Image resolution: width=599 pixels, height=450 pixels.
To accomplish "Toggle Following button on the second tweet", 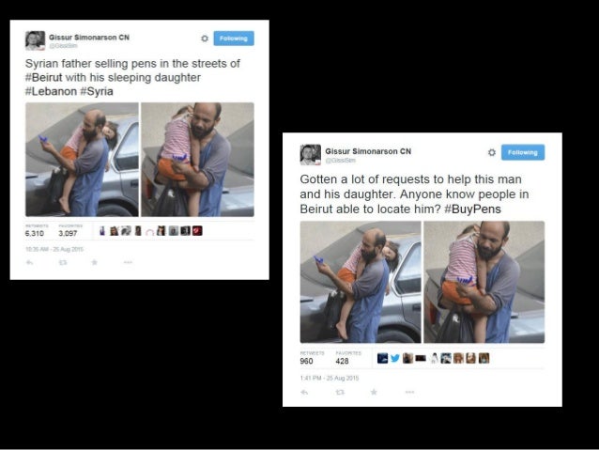I will point(523,152).
